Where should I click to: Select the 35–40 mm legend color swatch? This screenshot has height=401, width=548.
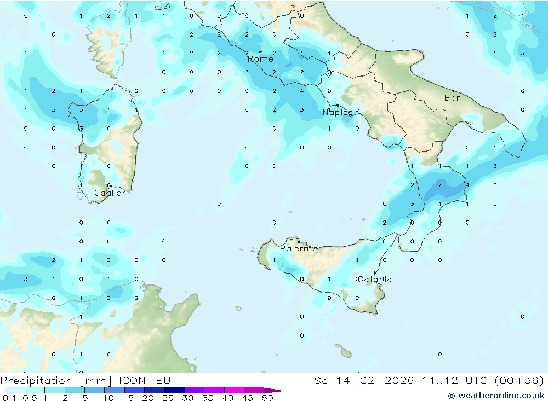click(214, 390)
